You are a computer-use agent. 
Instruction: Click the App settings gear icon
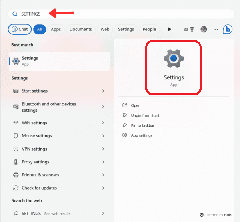coord(124,135)
